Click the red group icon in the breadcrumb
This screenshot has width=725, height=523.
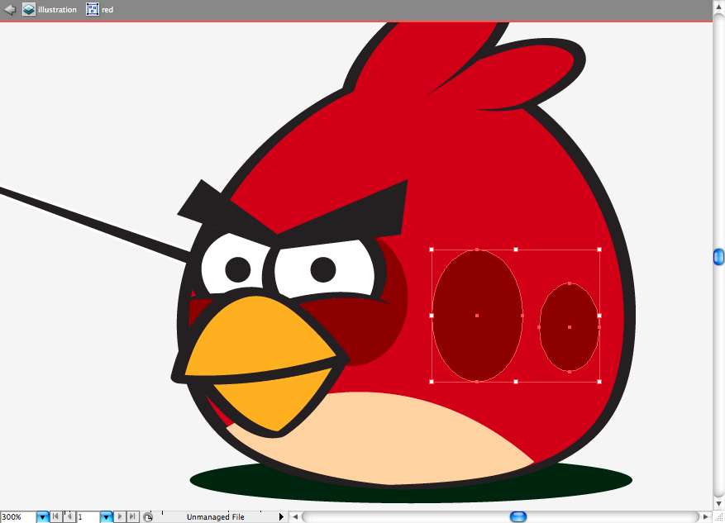(x=93, y=9)
